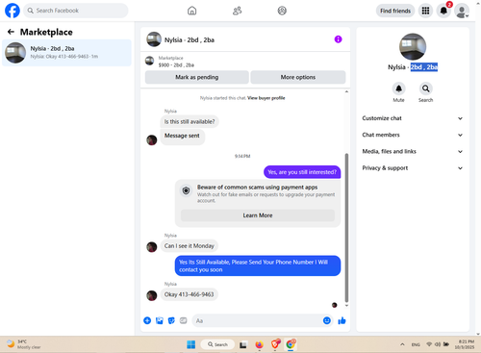481x353 pixels.
Task: Open Chrome from the taskbar
Action: (x=291, y=344)
